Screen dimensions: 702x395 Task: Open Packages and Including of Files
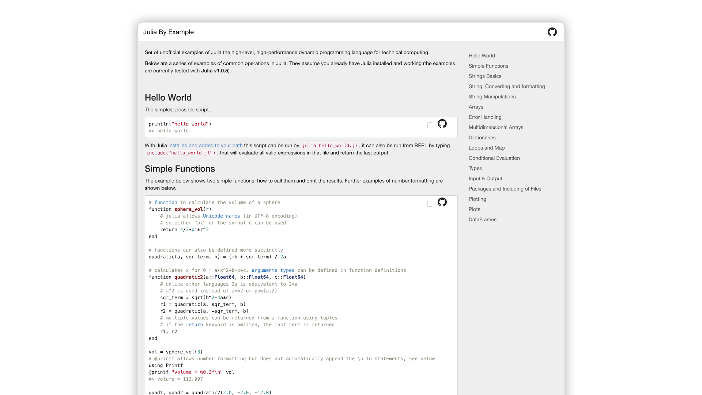pos(505,189)
